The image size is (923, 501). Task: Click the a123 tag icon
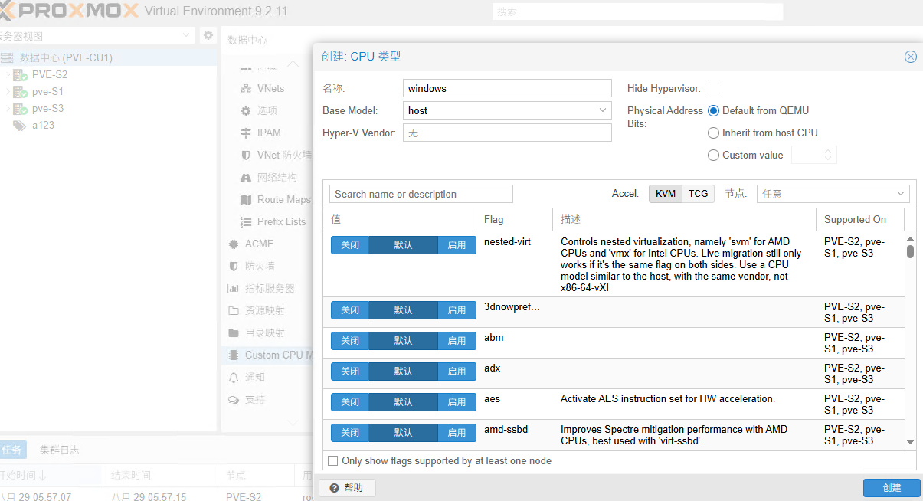click(19, 126)
